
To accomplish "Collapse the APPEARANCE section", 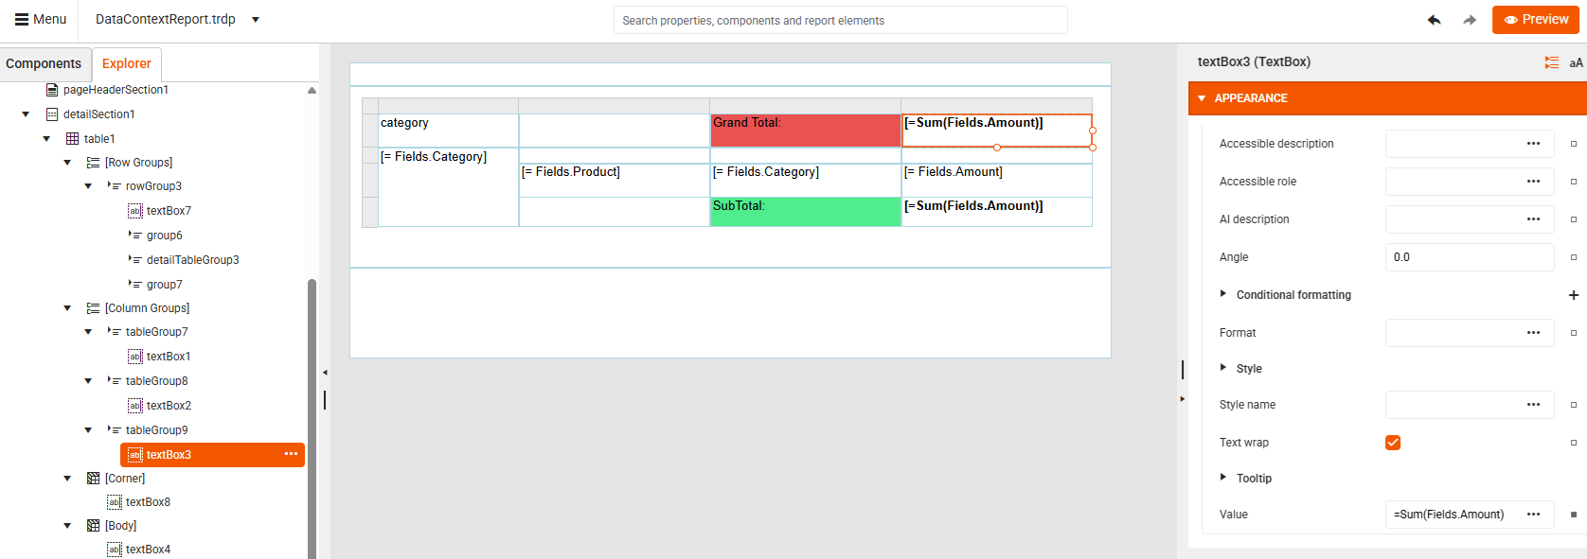I will pos(1202,98).
